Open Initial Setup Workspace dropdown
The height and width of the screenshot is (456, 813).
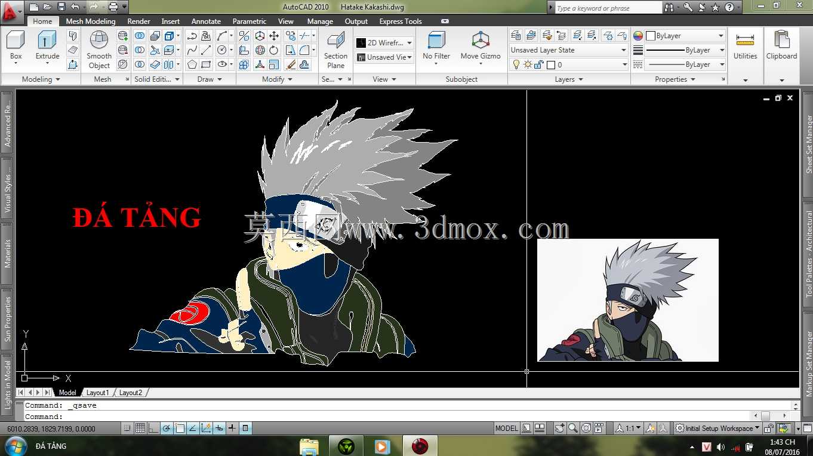pos(718,428)
